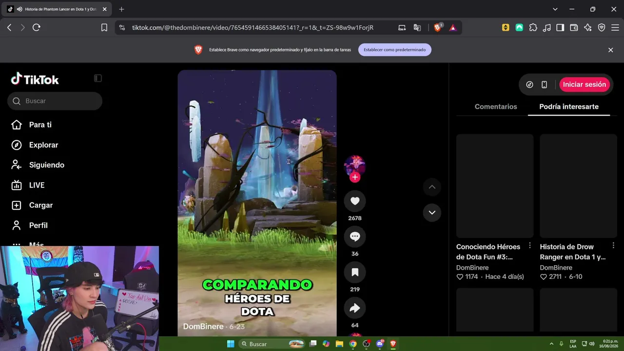
Task: Open the Brave Shields lion icon
Action: pos(438,28)
